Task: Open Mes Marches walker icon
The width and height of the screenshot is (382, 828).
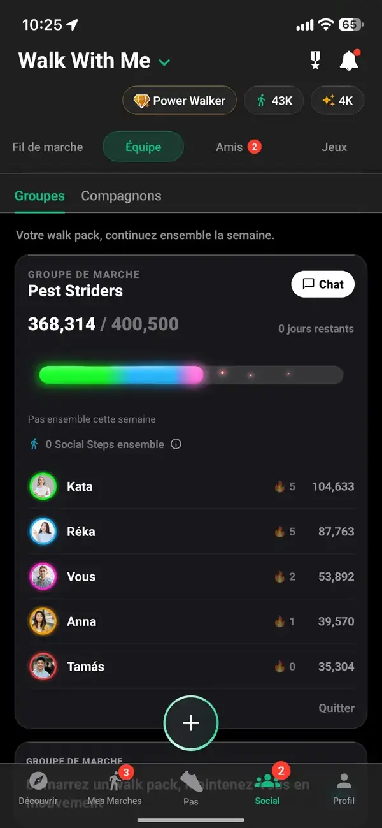Action: (x=115, y=781)
